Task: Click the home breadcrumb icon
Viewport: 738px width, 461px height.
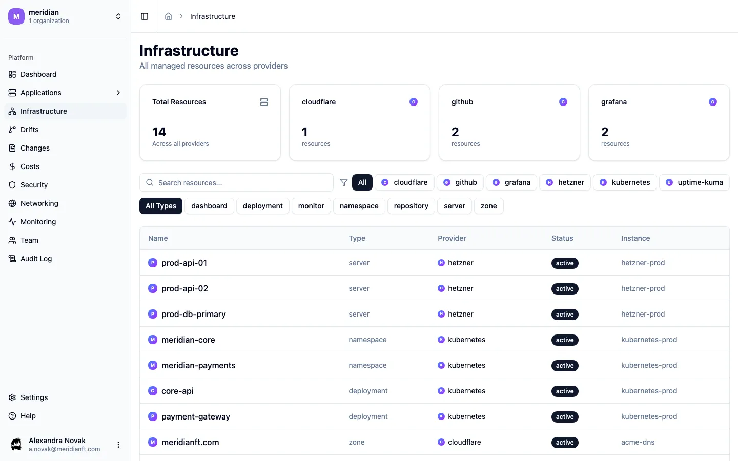Action: [169, 16]
